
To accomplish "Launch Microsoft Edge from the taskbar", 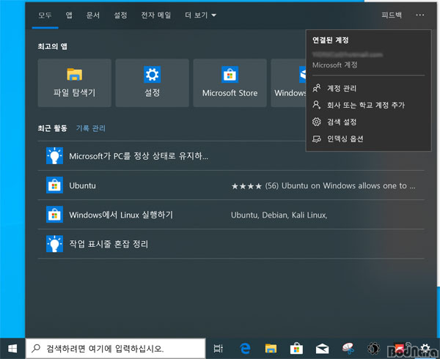I will point(245,348).
